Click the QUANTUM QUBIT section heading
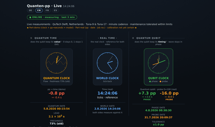Viewport: 215px width, 127px height. (x=148, y=38)
